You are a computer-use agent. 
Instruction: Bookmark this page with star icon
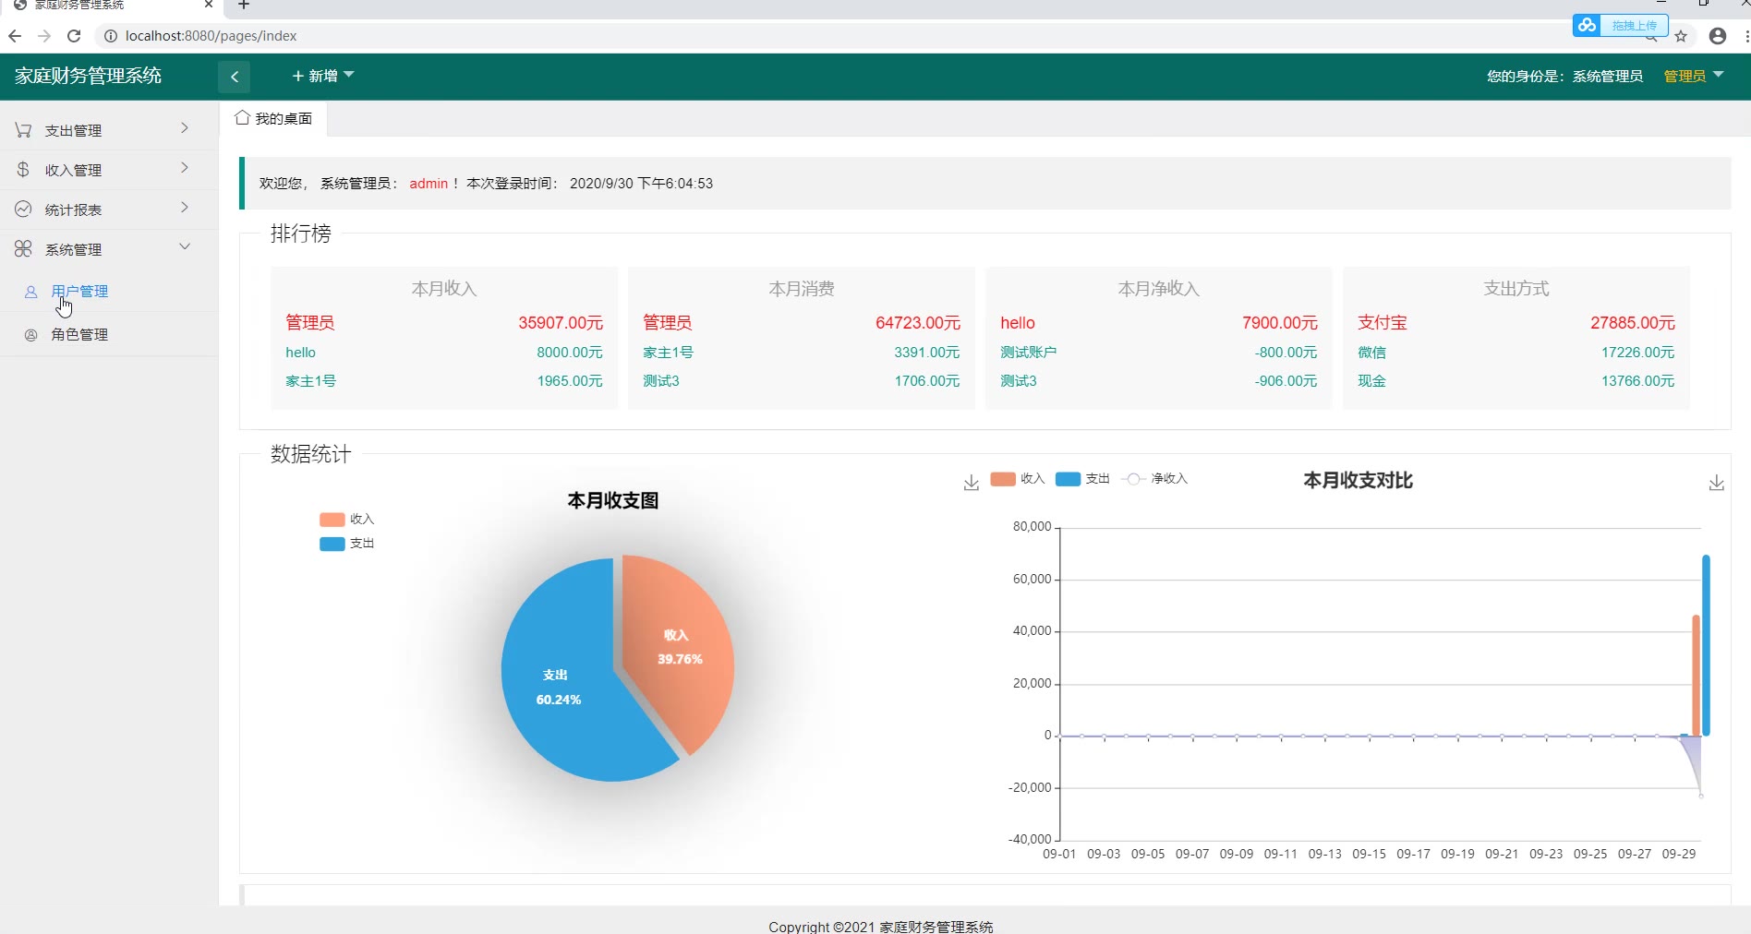click(x=1681, y=36)
